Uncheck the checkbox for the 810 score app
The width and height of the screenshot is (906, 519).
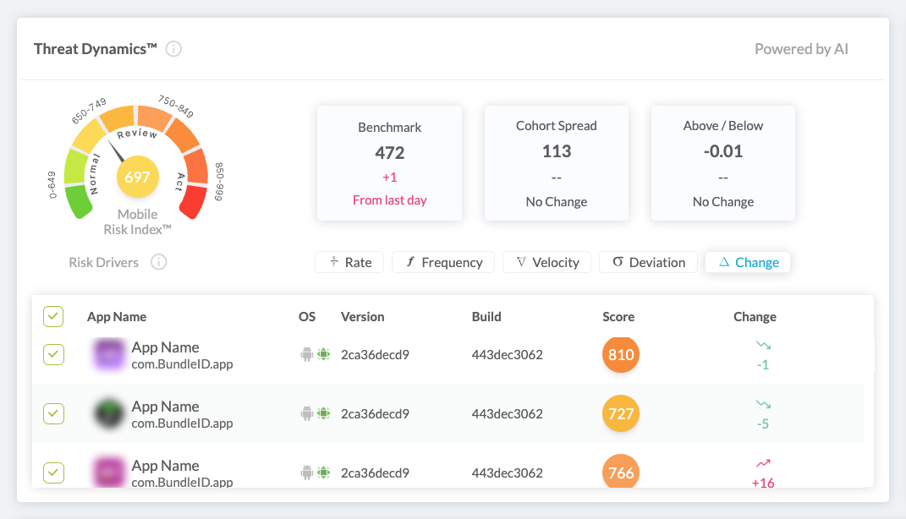pyautogui.click(x=53, y=354)
